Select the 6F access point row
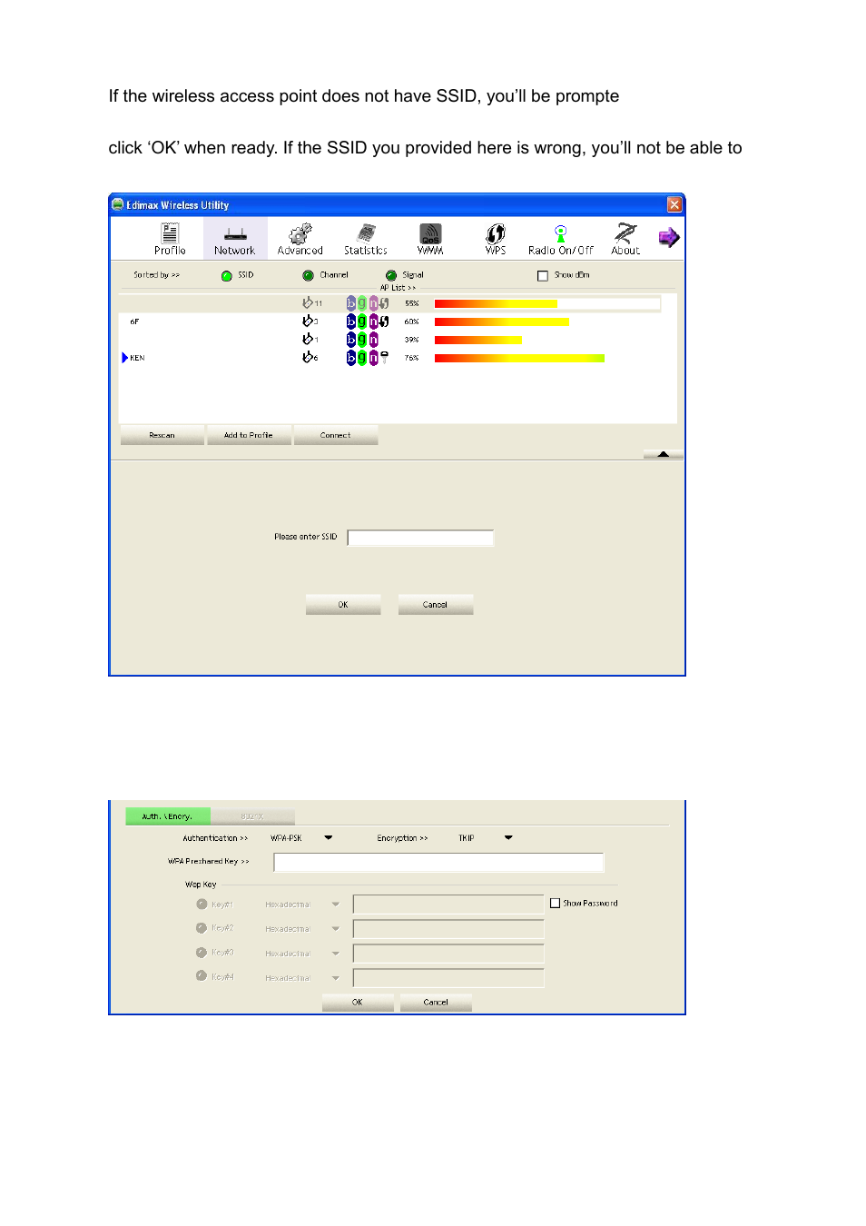Viewport: 866px width, 1226px height. pos(398,321)
